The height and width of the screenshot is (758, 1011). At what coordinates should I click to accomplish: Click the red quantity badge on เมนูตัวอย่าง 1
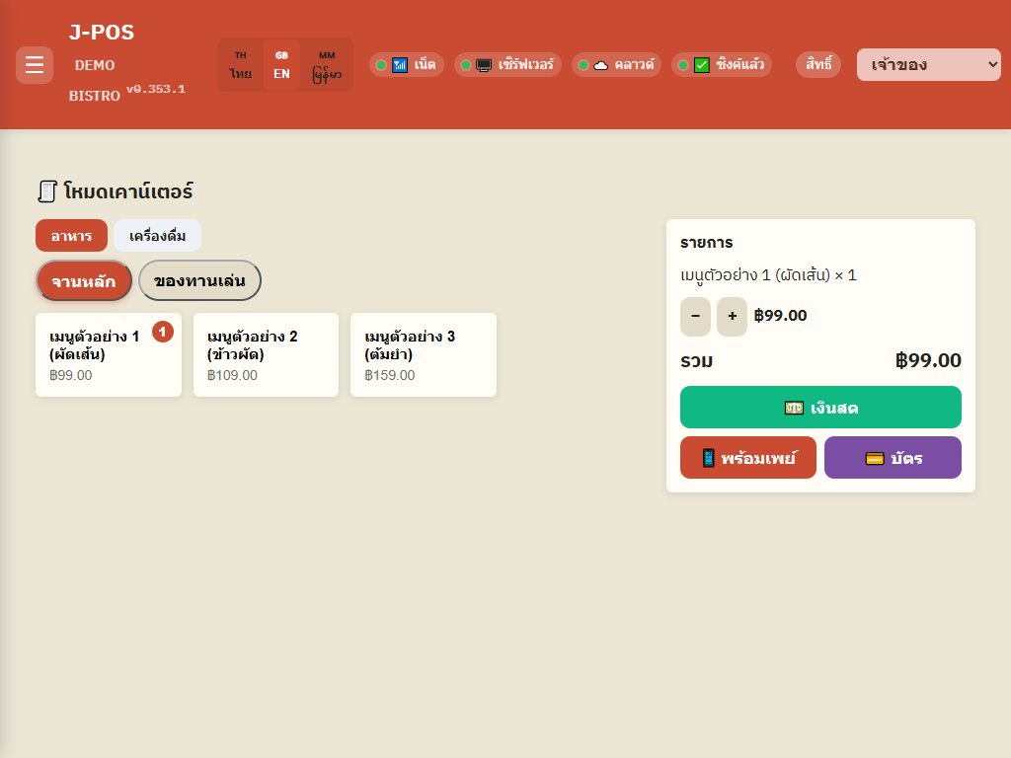[163, 332]
